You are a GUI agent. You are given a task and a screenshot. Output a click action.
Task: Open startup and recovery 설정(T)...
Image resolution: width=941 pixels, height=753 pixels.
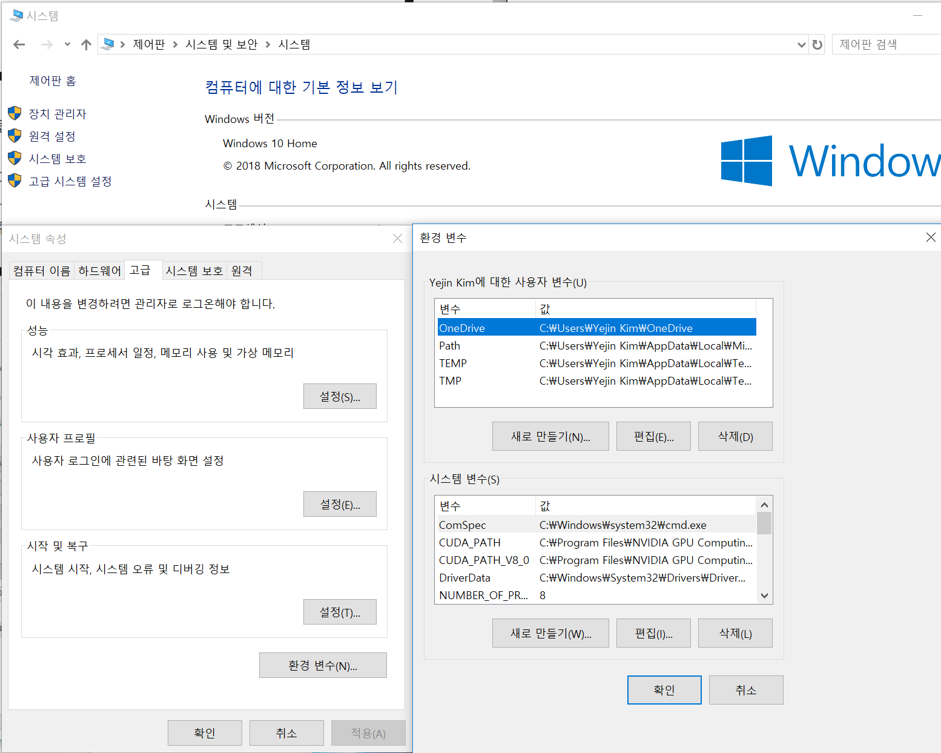[x=340, y=612]
